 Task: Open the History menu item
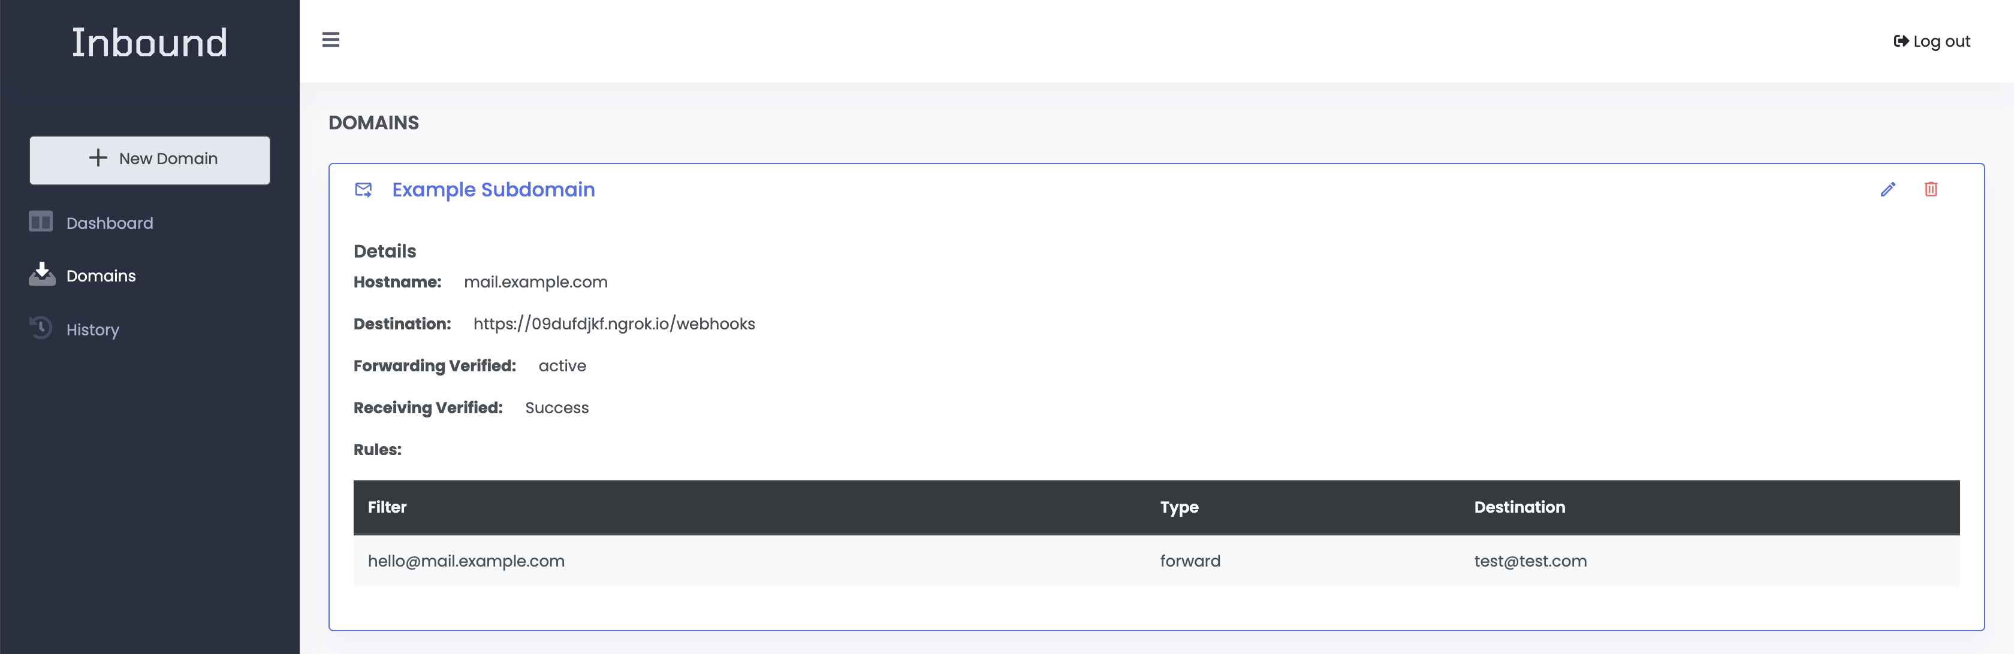(92, 330)
